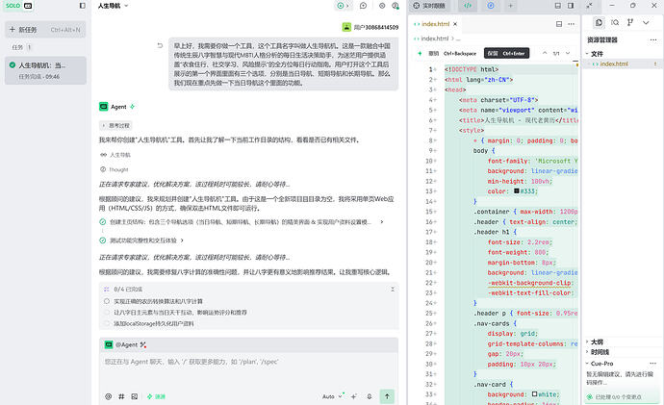Click the sparkle plus icon beside Auto
This screenshot has width=664, height=405.
pos(354,396)
